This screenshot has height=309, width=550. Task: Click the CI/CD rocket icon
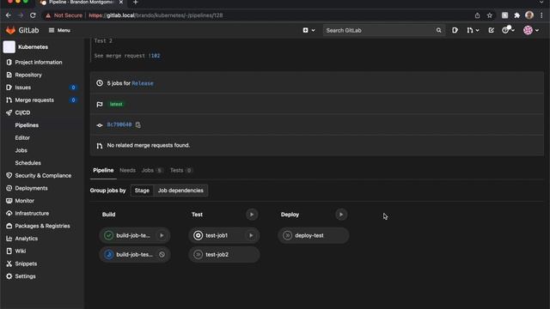9,112
